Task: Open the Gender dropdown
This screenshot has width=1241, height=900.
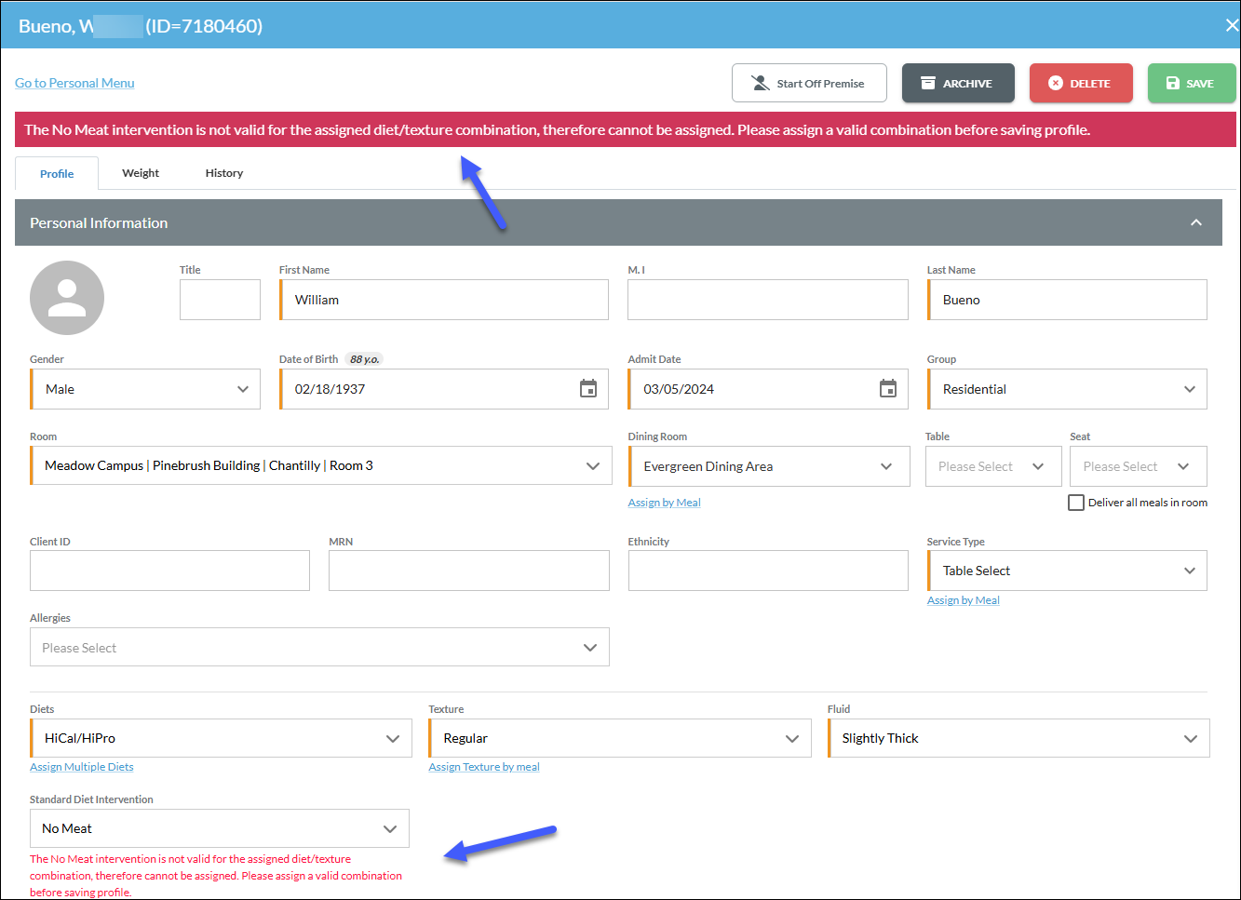Action: [x=145, y=389]
